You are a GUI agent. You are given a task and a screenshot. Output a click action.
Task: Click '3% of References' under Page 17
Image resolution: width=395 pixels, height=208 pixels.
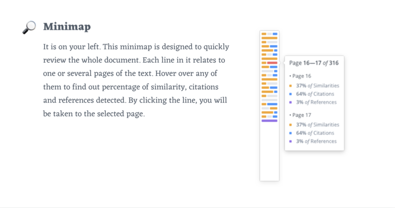316,141
